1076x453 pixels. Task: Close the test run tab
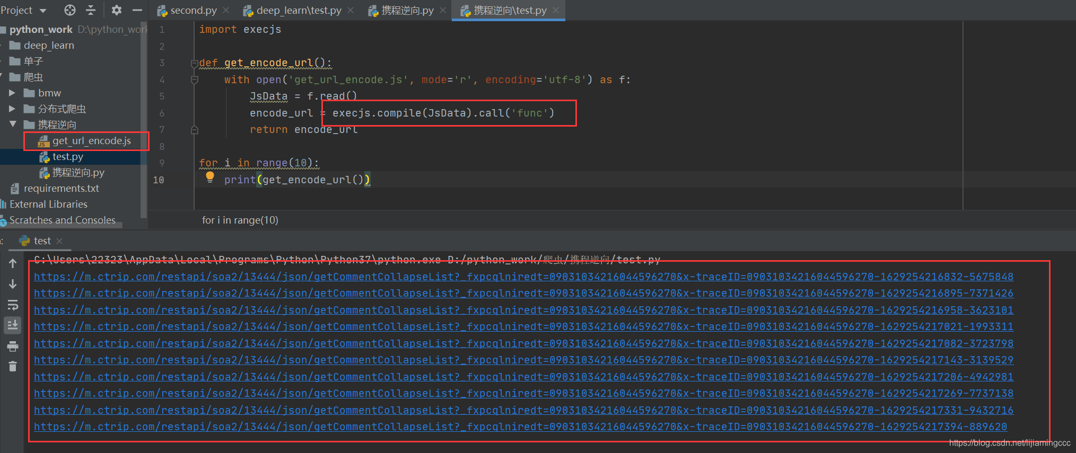click(x=59, y=241)
